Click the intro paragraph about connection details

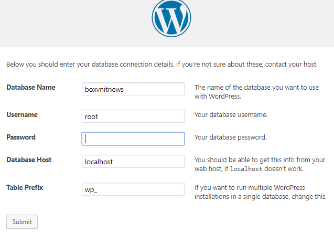161,65
